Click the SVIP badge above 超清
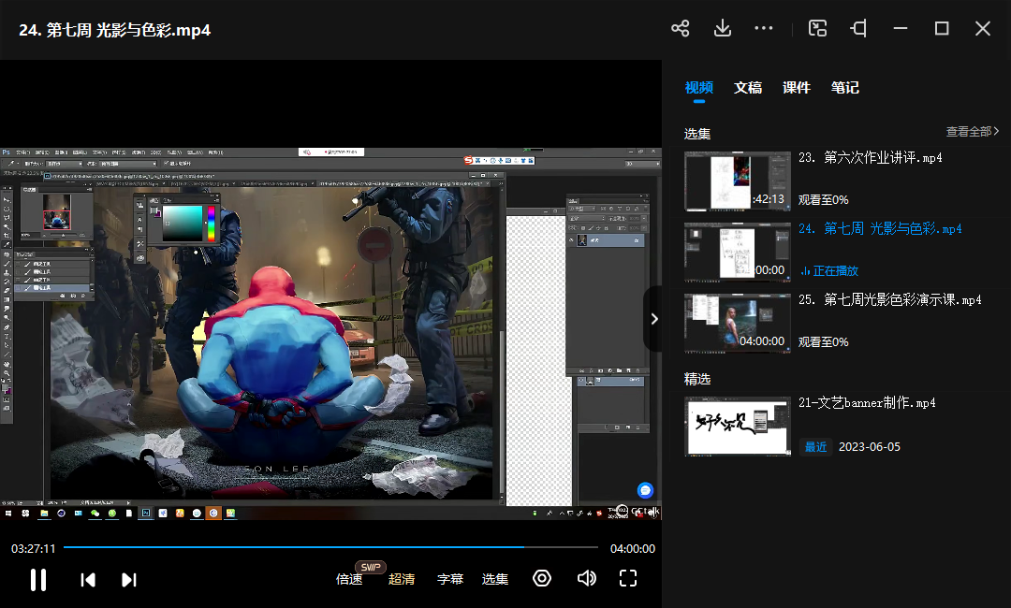 [x=371, y=567]
